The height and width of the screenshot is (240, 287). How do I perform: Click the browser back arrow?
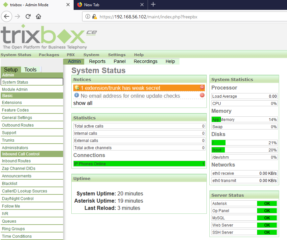(7, 16)
